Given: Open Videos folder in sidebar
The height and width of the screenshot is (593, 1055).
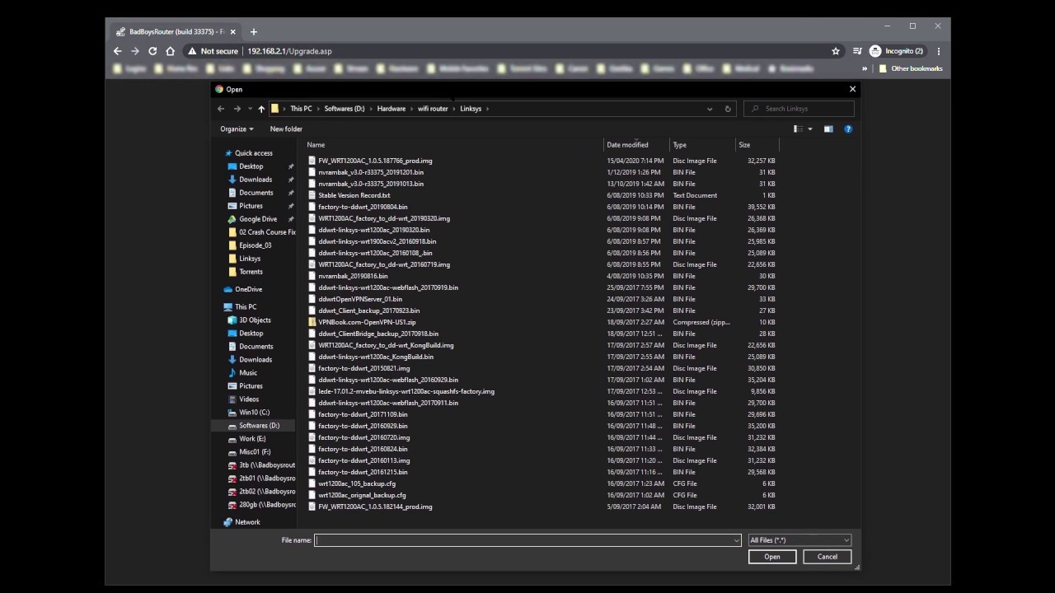Looking at the screenshot, I should pyautogui.click(x=249, y=399).
